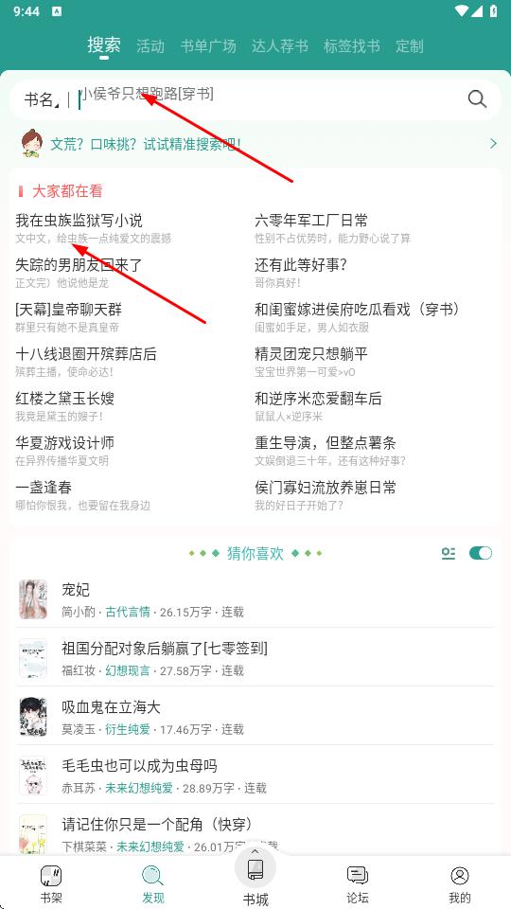Toggle the 猜你喜欢 switch
This screenshot has height=909, width=511.
(481, 553)
